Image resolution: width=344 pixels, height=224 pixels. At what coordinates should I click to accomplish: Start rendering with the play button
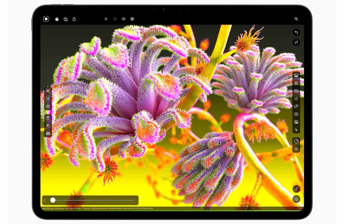[x=106, y=19]
